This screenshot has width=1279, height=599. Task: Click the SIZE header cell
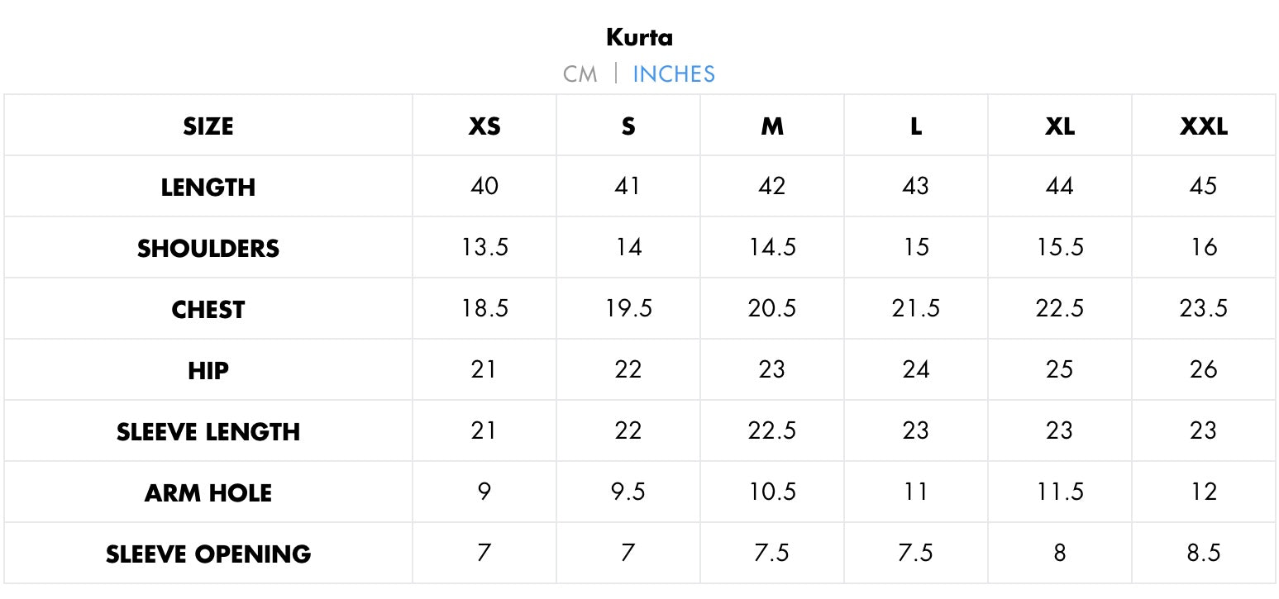click(x=208, y=126)
